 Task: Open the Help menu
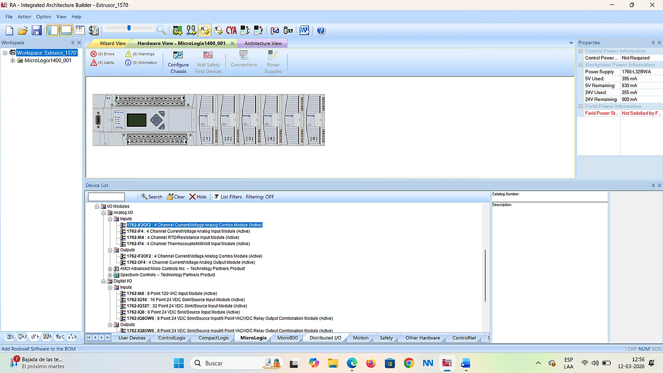point(76,17)
